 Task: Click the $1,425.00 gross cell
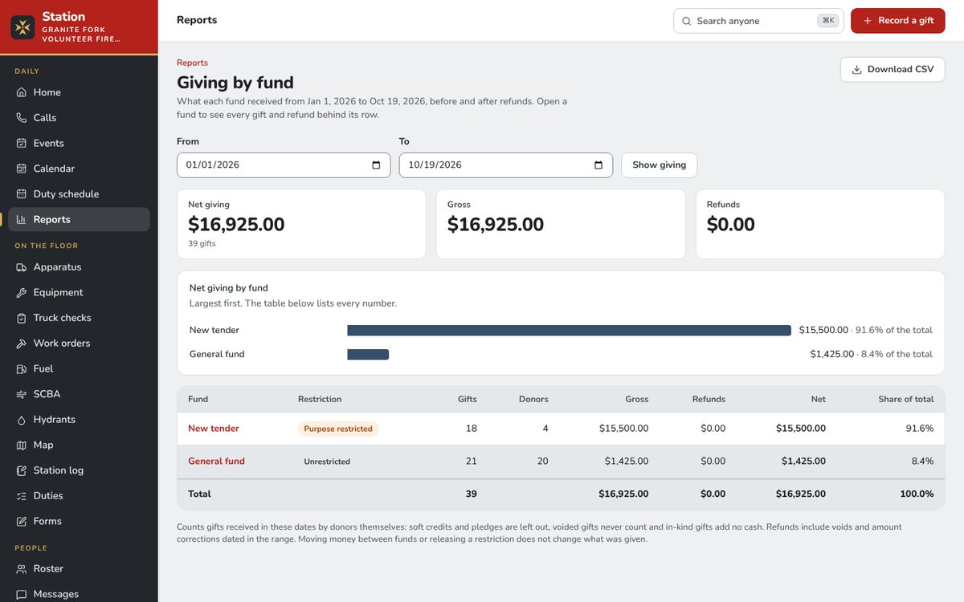pos(627,462)
